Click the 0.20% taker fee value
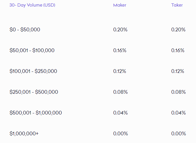Viewport: 196px width, 143px height. [x=178, y=30]
